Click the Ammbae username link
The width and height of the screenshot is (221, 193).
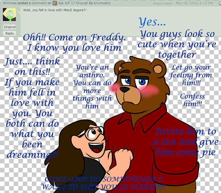coord(10,3)
